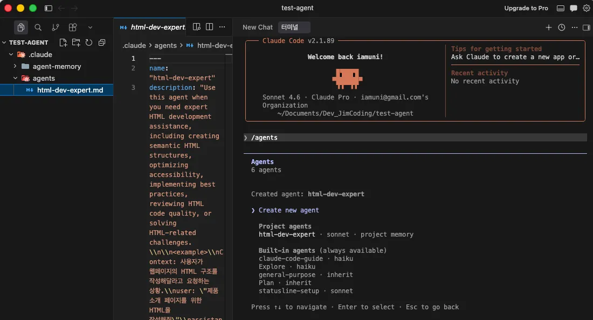Click the Upgrade to Pro button
The width and height of the screenshot is (593, 320).
point(526,8)
